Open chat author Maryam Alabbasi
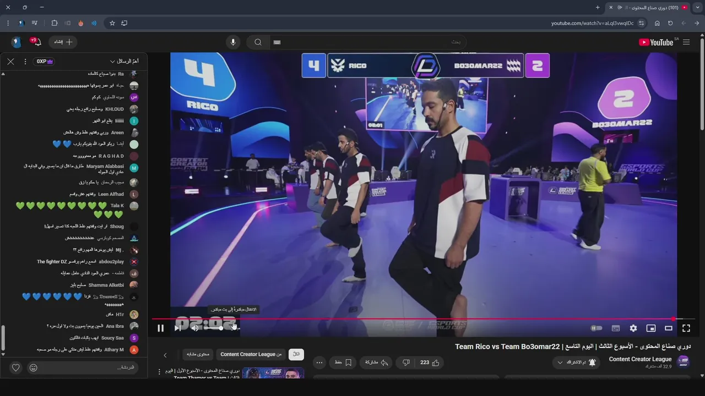The image size is (705, 396). click(x=105, y=166)
